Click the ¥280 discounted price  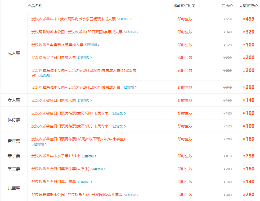249,195
